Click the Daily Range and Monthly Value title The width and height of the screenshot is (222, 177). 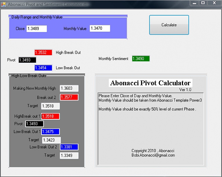pyautogui.click(x=37, y=17)
